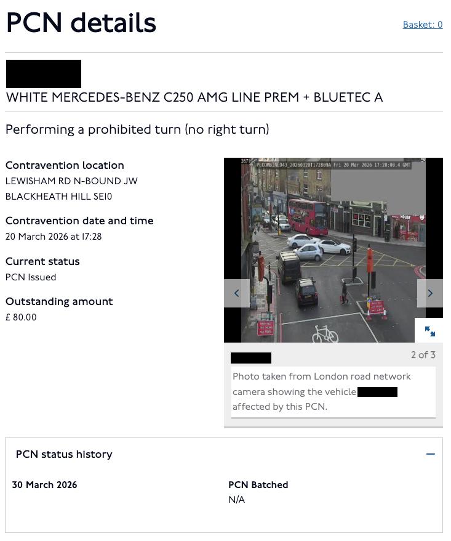Screen dimensions: 451x541
Task: Select the Lewisham Rd contravention location text
Action: pos(71,189)
